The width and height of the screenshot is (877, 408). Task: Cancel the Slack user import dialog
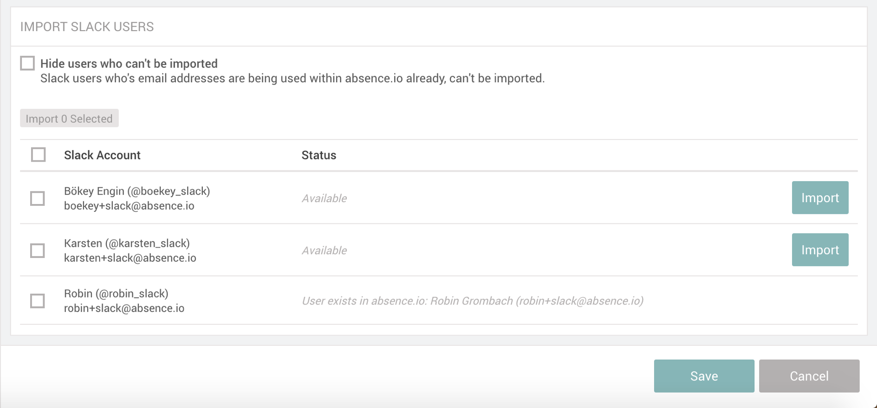click(809, 376)
